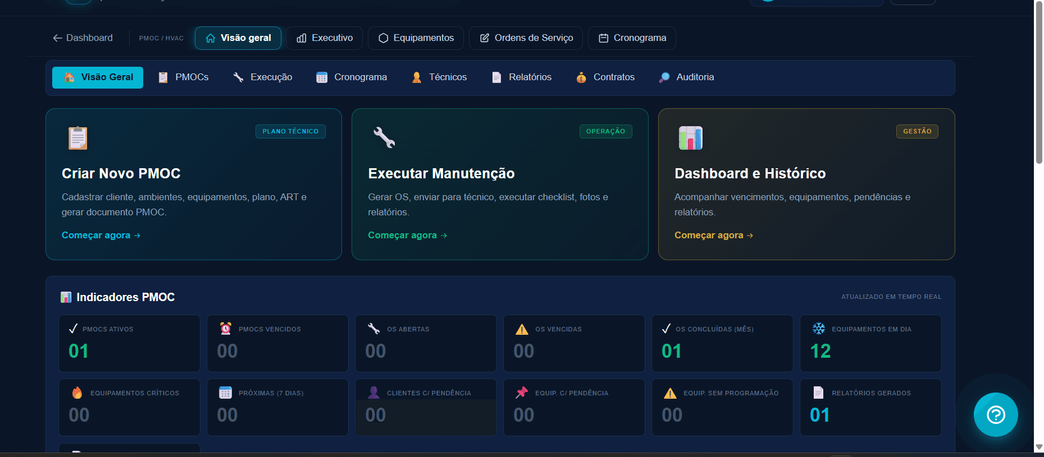The width and height of the screenshot is (1044, 457).
Task: Click the OPERAÇÃO badge
Action: (605, 131)
